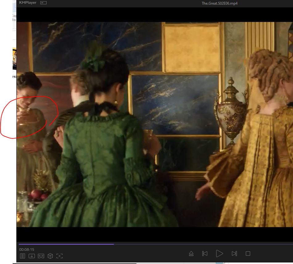
Task: Click the unplayed gray portion of seek bar
Action: click(x=200, y=244)
